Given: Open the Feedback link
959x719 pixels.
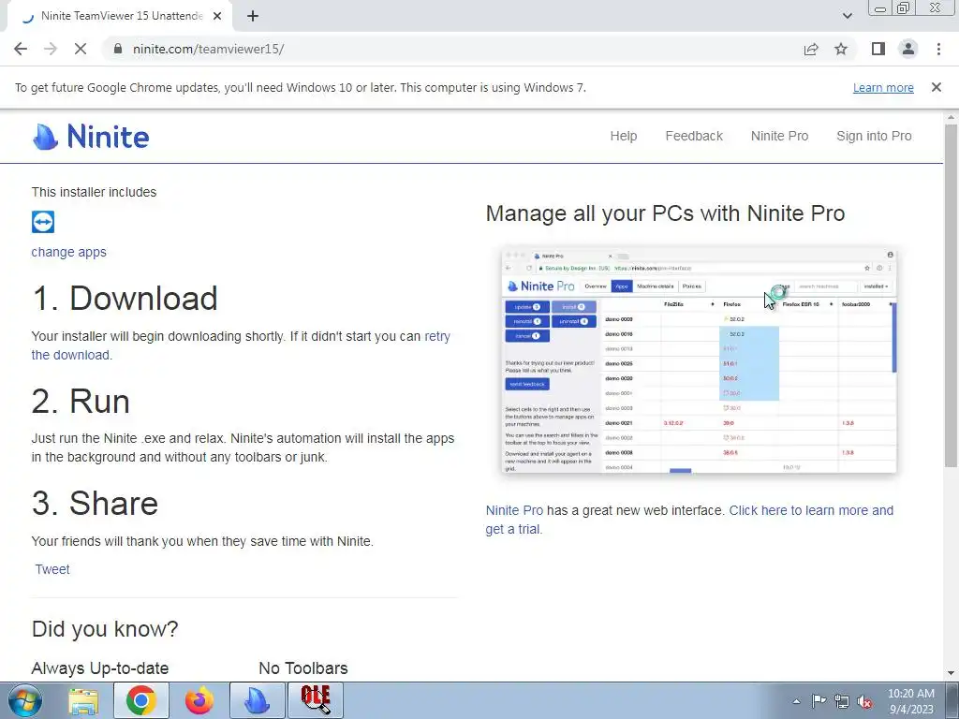Looking at the screenshot, I should [x=694, y=136].
